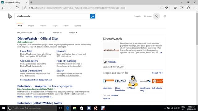
Task: Click the Wikipedia W icon in DistroWatch card
Action: 105,62
